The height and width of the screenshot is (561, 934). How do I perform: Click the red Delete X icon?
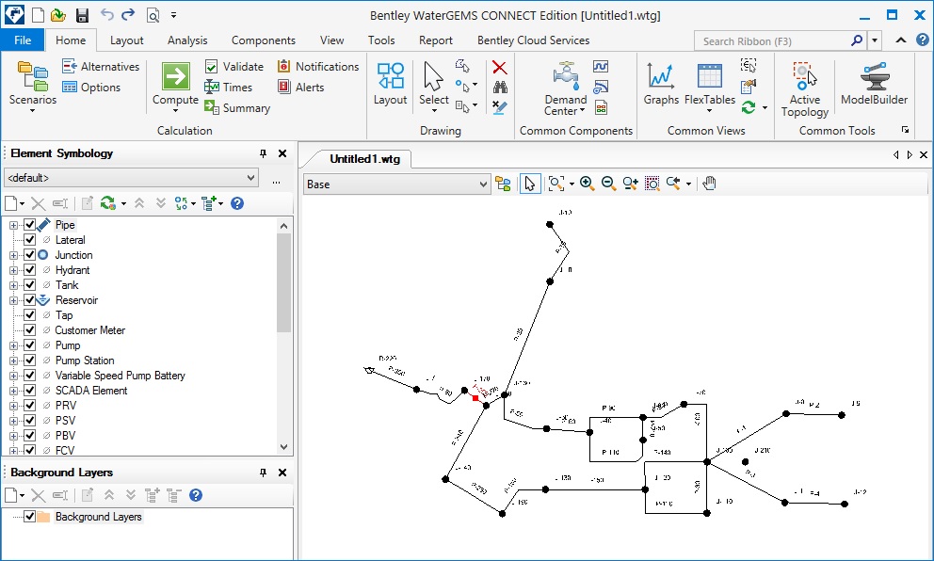point(500,67)
